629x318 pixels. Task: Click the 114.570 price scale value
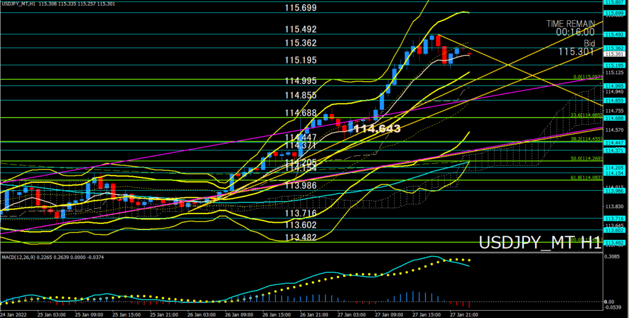click(x=614, y=130)
